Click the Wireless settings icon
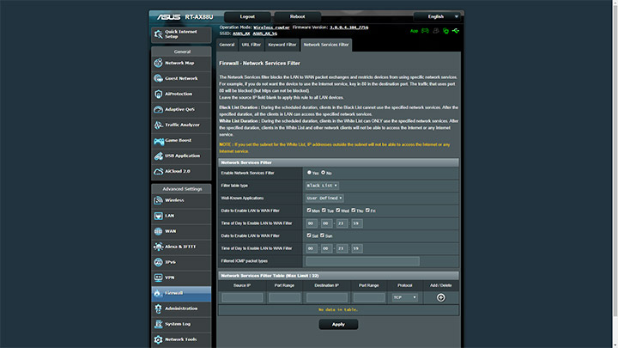 point(159,200)
